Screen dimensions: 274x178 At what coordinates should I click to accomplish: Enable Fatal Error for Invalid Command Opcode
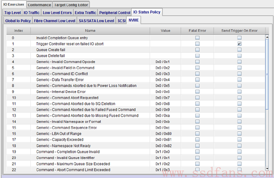click(197, 62)
